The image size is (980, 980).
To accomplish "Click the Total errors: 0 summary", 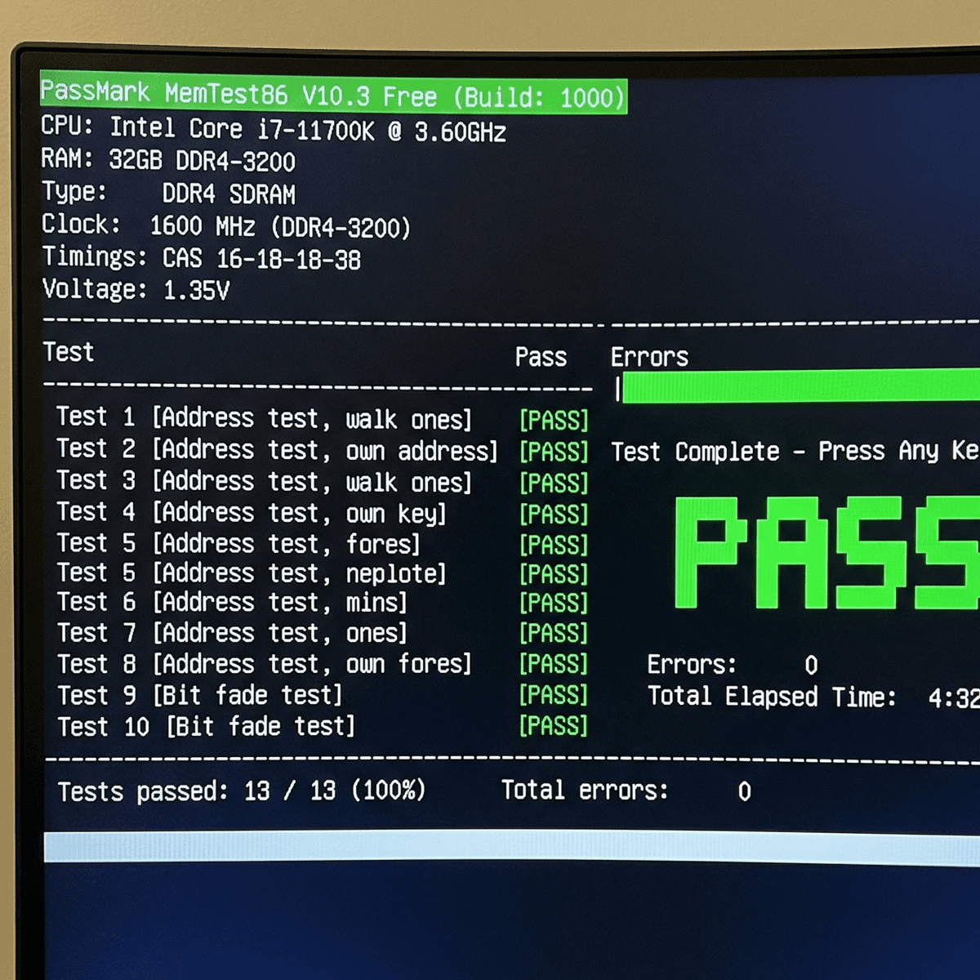I will tap(626, 791).
